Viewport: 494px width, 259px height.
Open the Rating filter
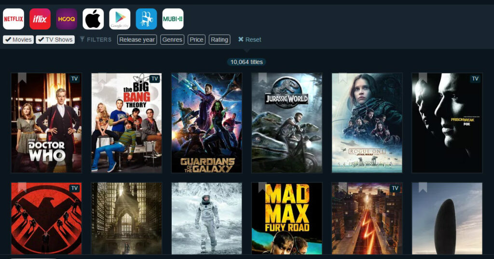click(x=220, y=39)
